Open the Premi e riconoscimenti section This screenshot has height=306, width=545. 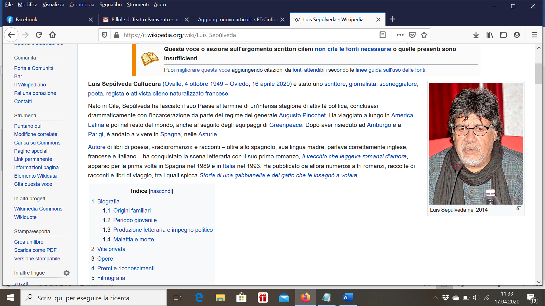126,268
